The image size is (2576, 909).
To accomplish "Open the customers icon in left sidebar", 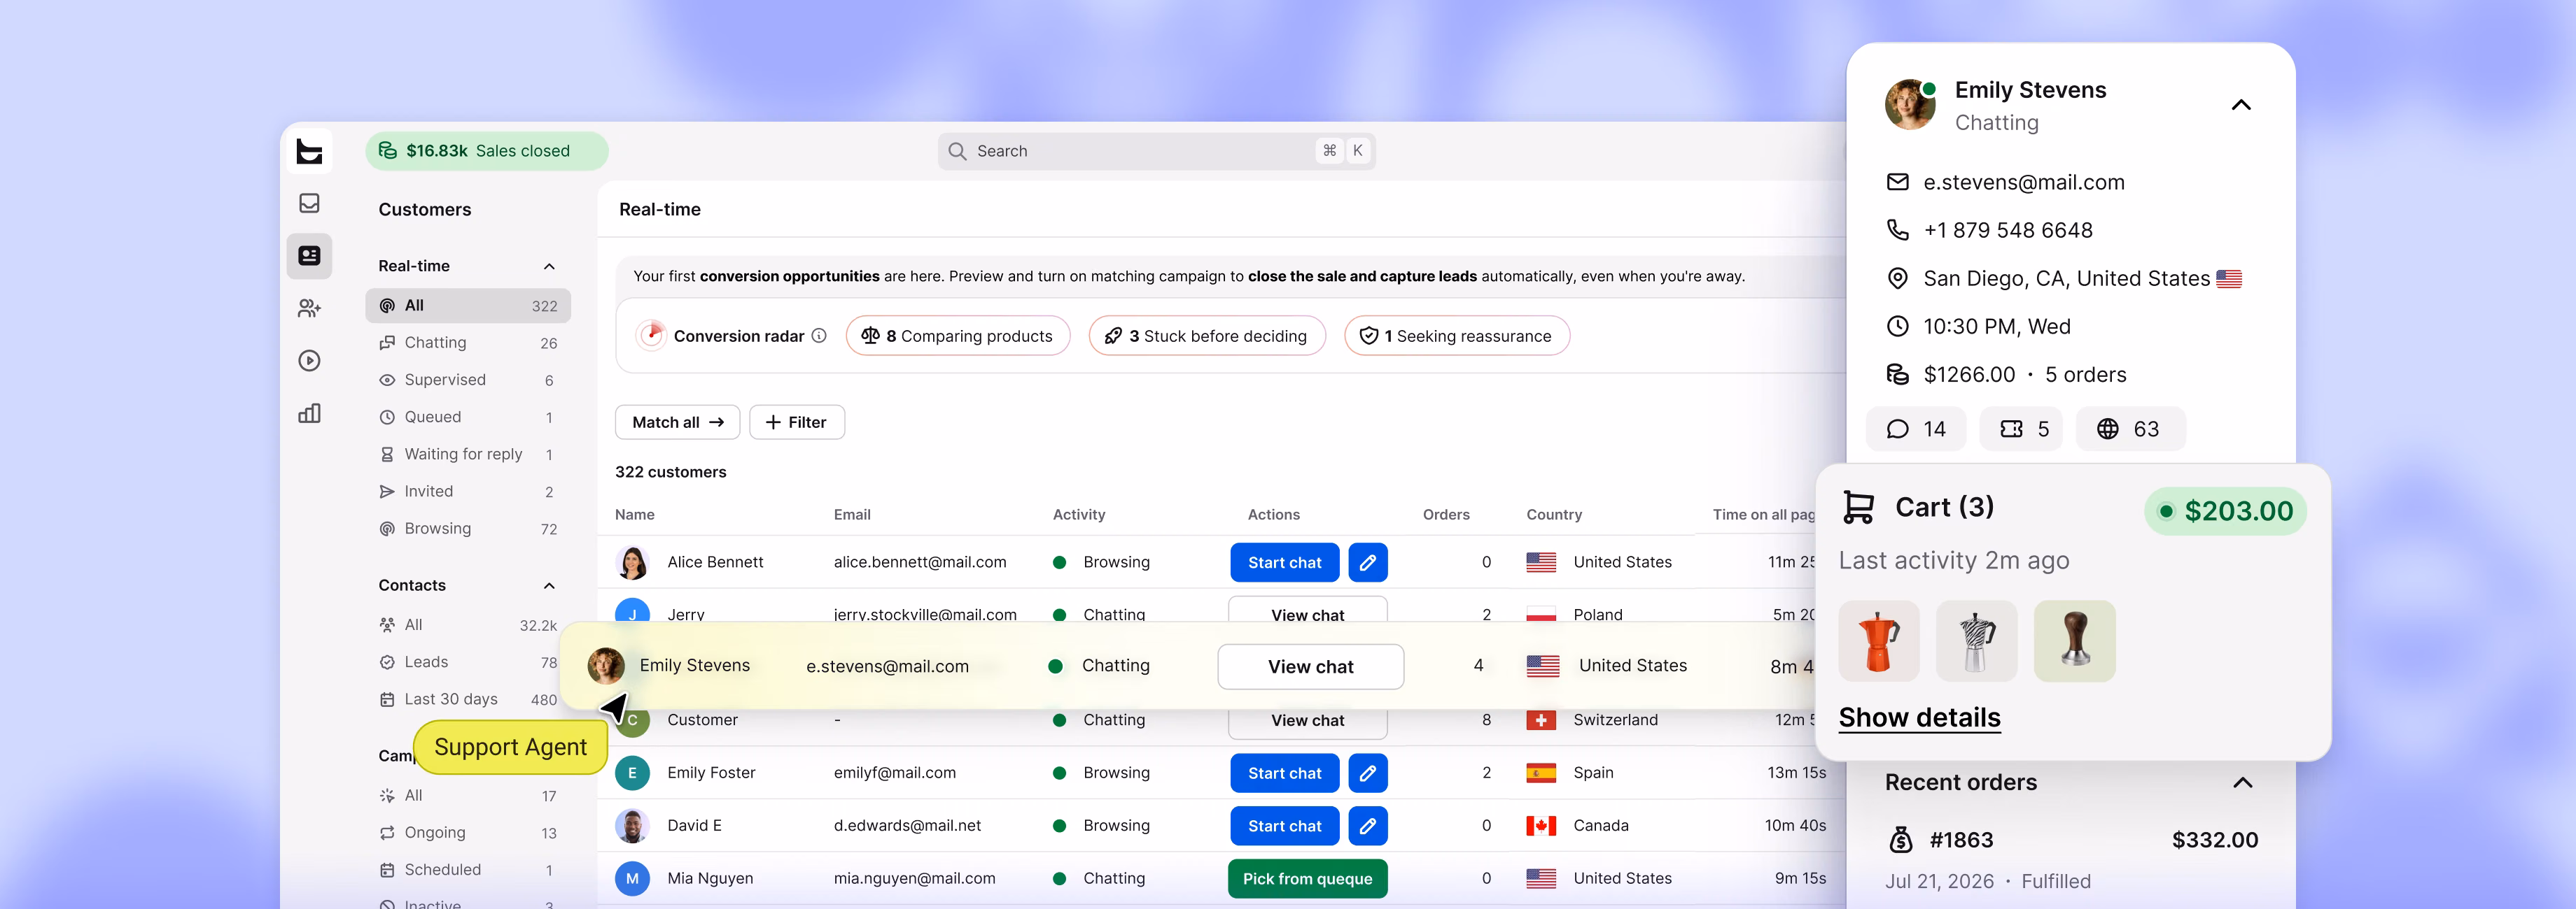I will coord(309,256).
